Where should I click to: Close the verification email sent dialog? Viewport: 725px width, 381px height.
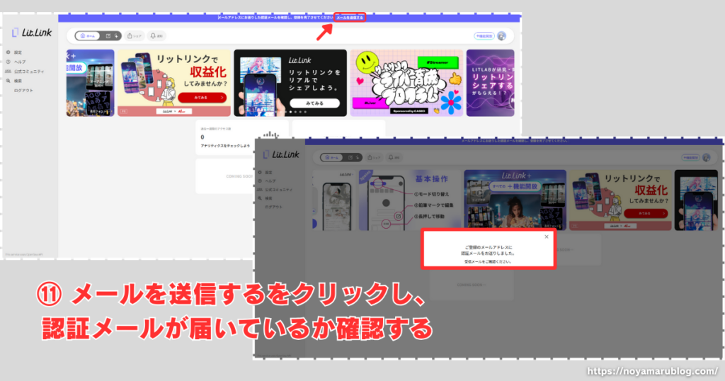coord(546,237)
